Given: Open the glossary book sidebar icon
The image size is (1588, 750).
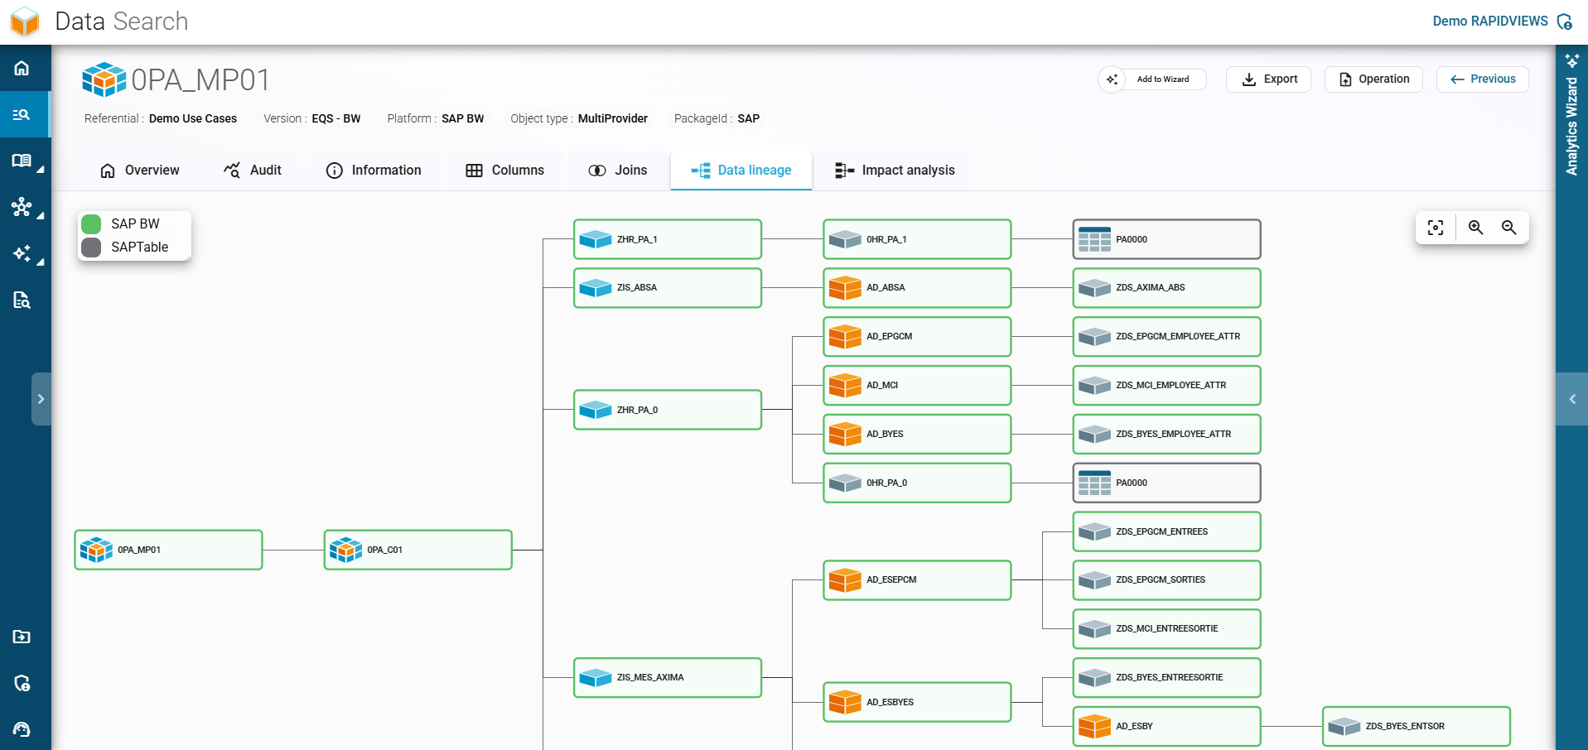Looking at the screenshot, I should coord(22,161).
